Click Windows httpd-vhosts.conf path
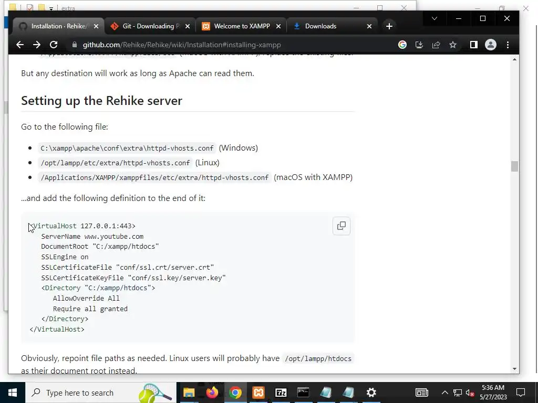This screenshot has width=538, height=403. tap(127, 148)
